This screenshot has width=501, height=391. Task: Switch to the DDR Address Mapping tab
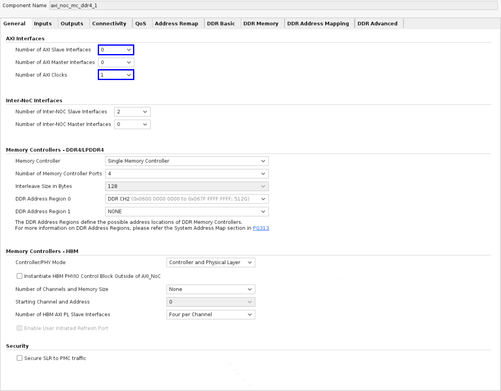click(x=318, y=24)
